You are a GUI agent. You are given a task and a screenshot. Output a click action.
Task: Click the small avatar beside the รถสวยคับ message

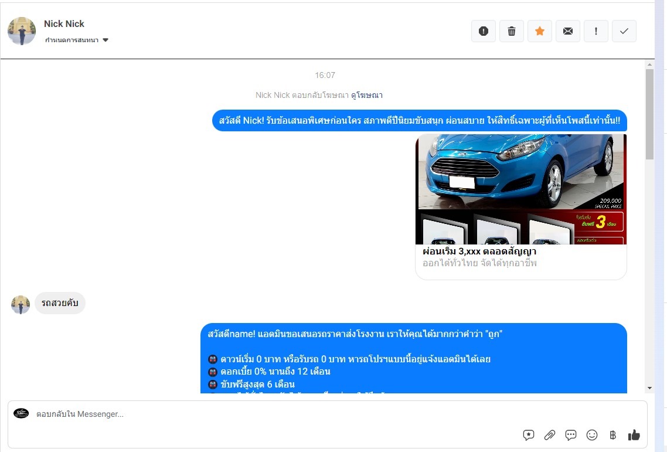(x=21, y=305)
